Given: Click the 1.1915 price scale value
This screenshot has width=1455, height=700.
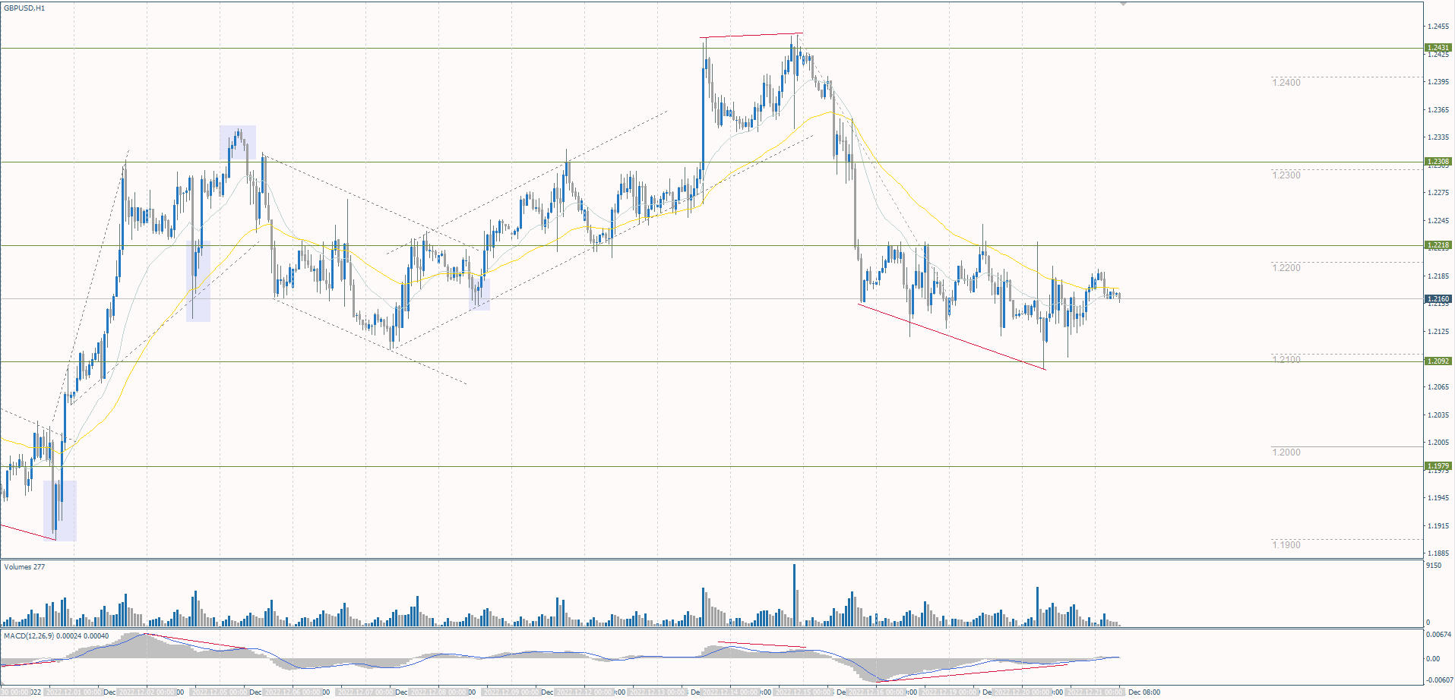Looking at the screenshot, I should click(x=1438, y=526).
